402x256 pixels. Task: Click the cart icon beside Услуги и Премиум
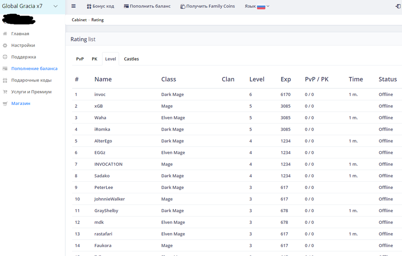[x=5, y=92]
